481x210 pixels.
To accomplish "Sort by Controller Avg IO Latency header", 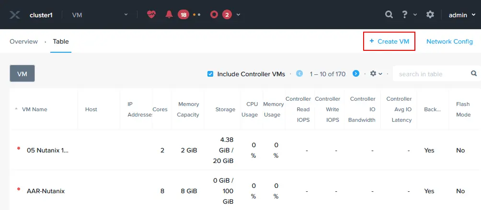I will pyautogui.click(x=399, y=109).
